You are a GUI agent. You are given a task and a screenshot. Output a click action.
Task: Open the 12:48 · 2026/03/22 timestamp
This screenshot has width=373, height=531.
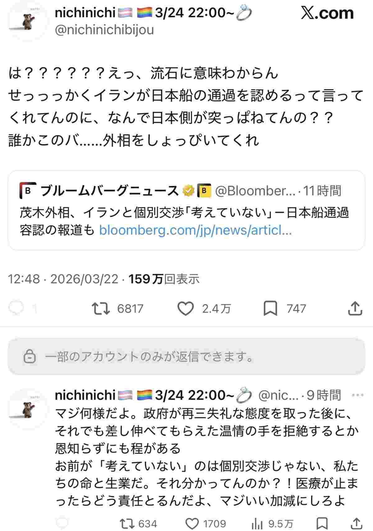[x=63, y=279]
